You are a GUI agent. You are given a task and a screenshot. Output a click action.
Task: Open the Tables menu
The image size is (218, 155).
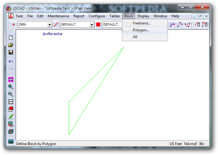tap(115, 16)
